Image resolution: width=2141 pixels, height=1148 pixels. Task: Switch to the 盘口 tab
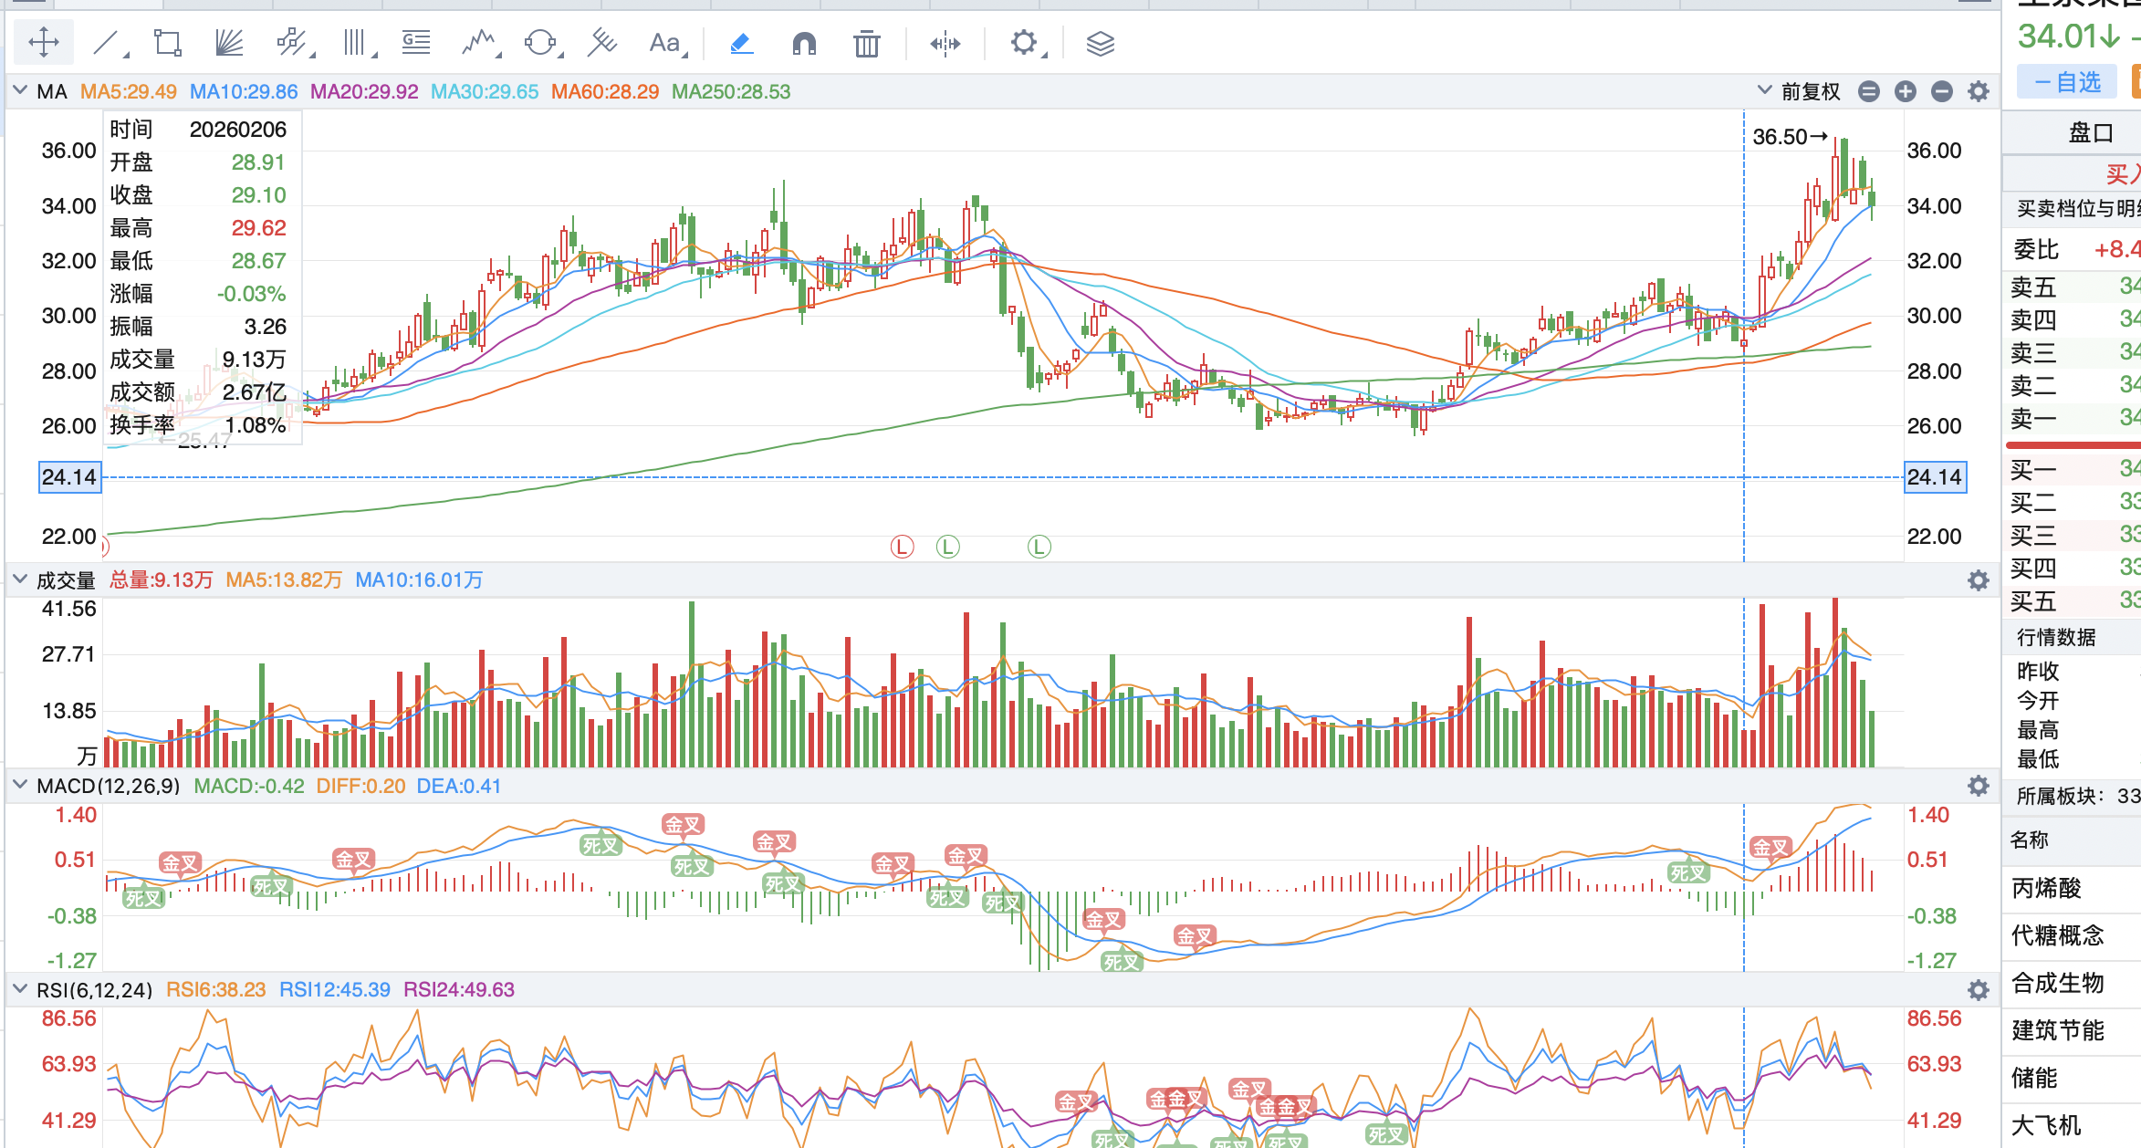(x=2090, y=133)
